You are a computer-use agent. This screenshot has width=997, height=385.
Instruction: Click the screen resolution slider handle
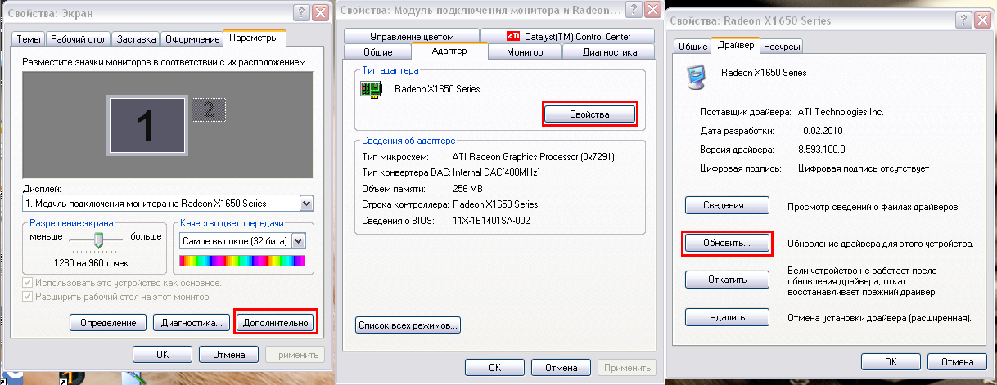[x=99, y=240]
